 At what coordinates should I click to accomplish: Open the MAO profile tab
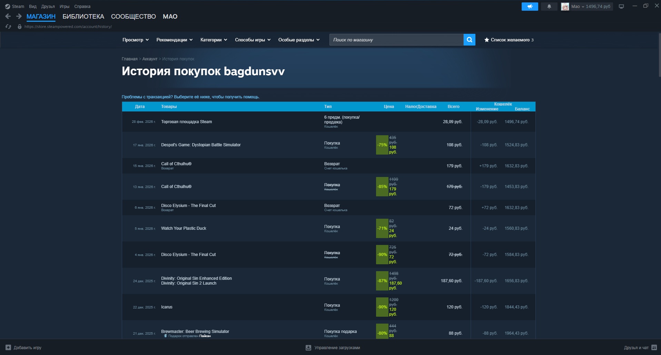[x=170, y=17]
